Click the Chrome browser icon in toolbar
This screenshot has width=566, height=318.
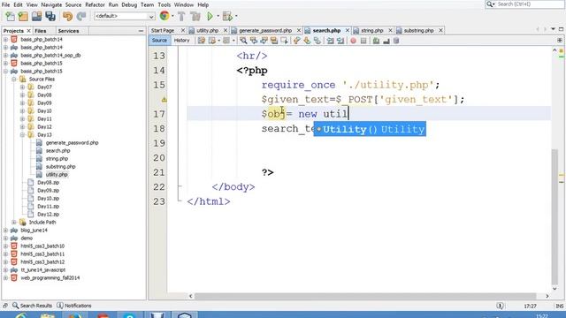[164, 16]
